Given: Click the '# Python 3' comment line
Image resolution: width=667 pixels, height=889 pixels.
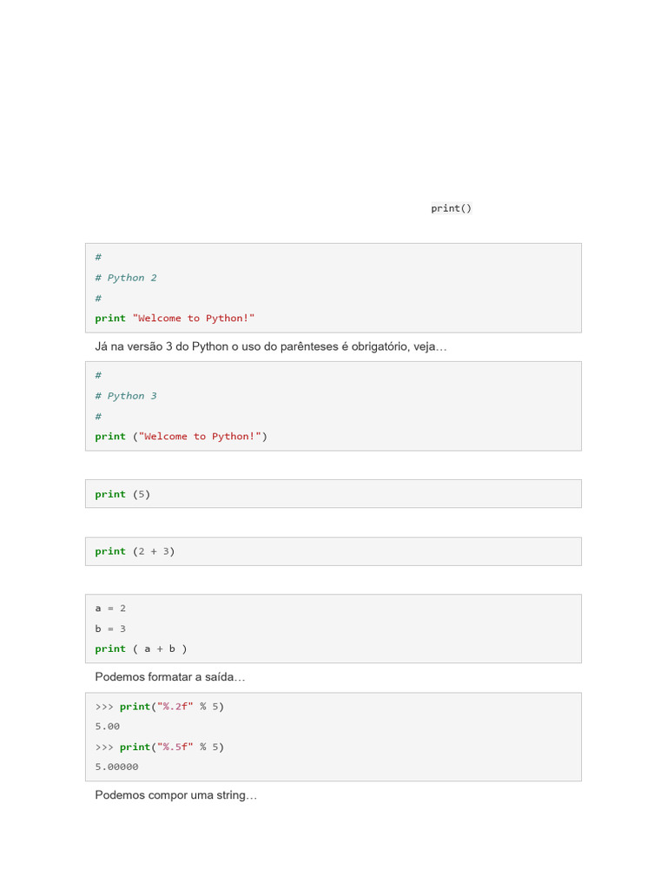Looking at the screenshot, I should 126,396.
